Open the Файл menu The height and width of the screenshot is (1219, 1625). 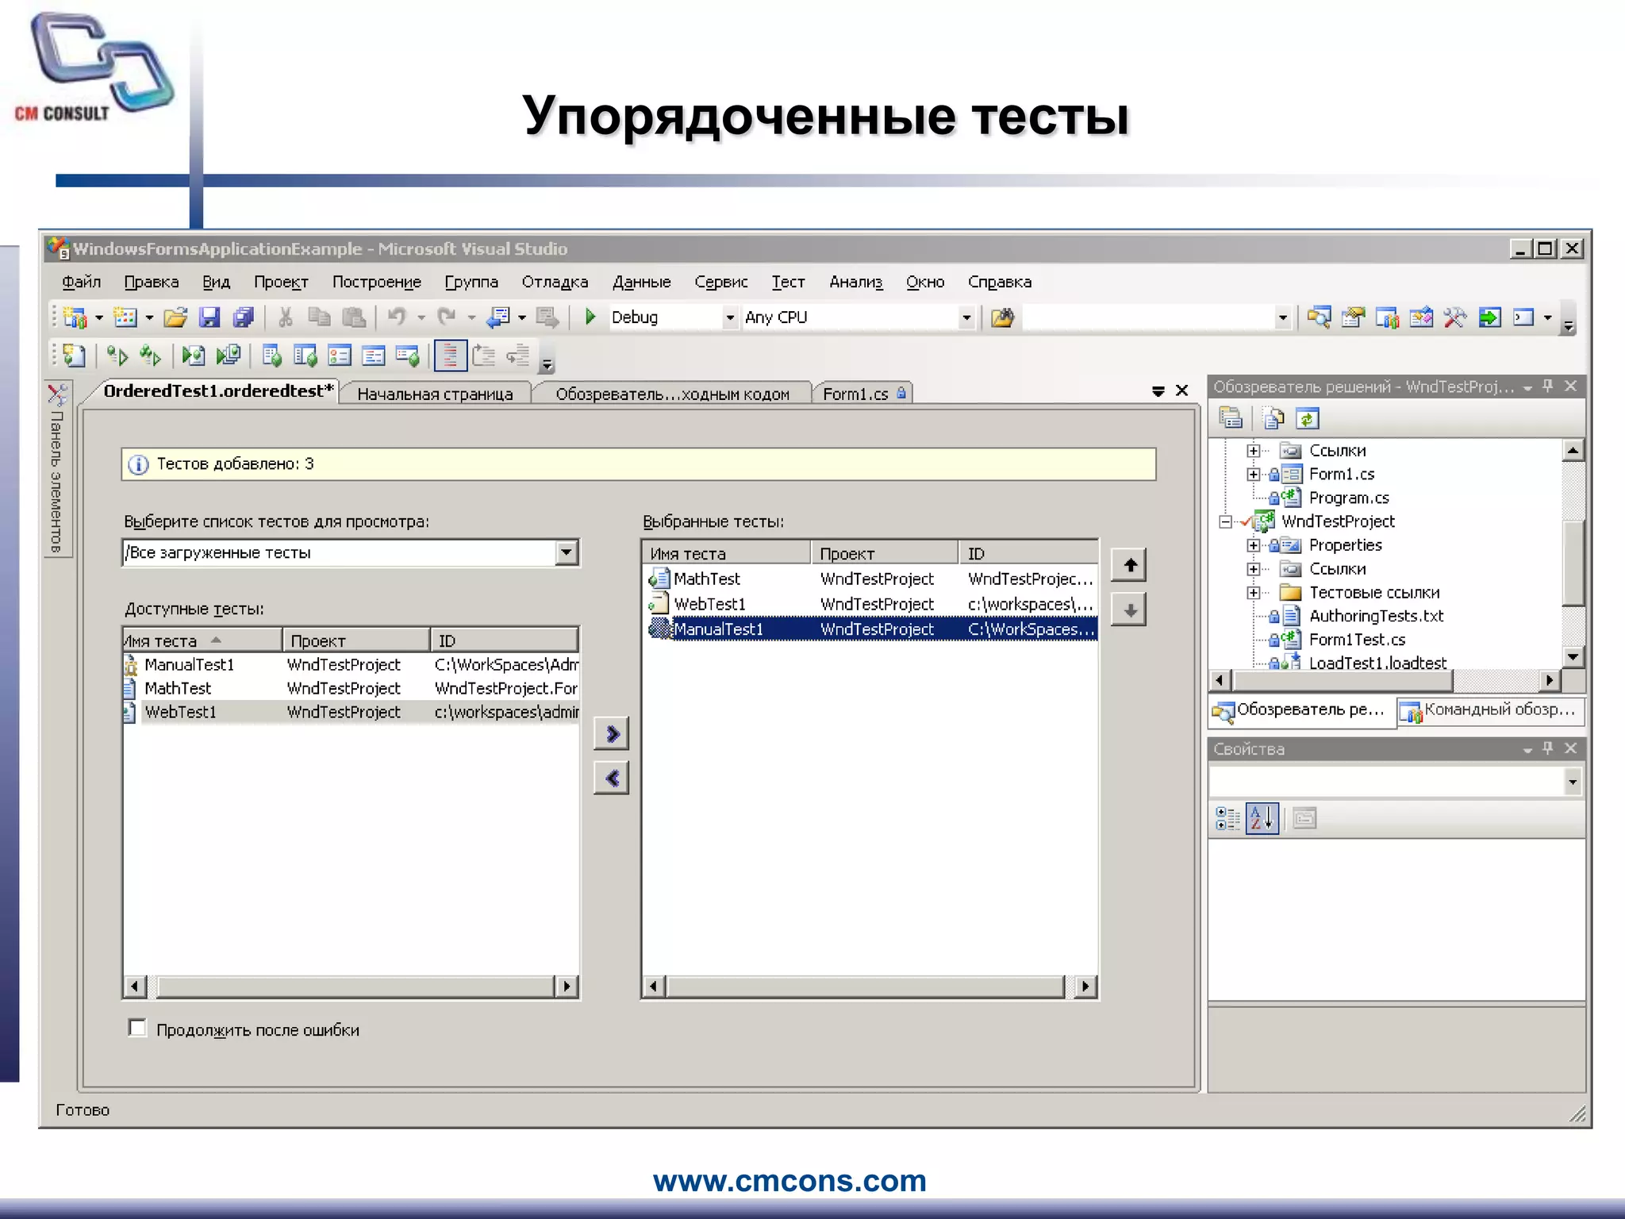coord(81,282)
